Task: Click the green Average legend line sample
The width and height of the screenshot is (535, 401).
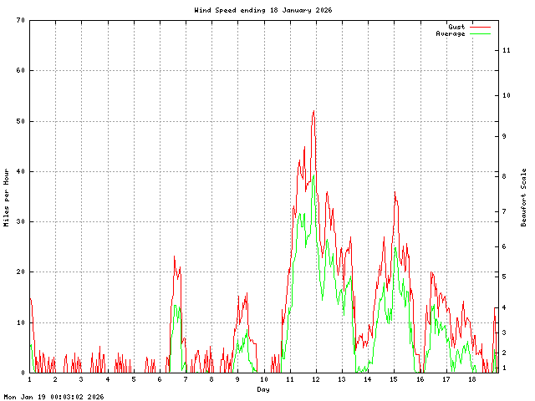Action: click(x=480, y=33)
